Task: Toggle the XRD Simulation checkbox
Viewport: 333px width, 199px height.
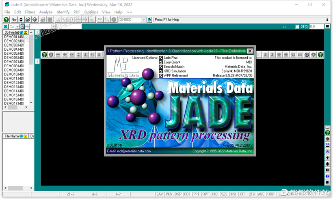Action: tap(161, 71)
